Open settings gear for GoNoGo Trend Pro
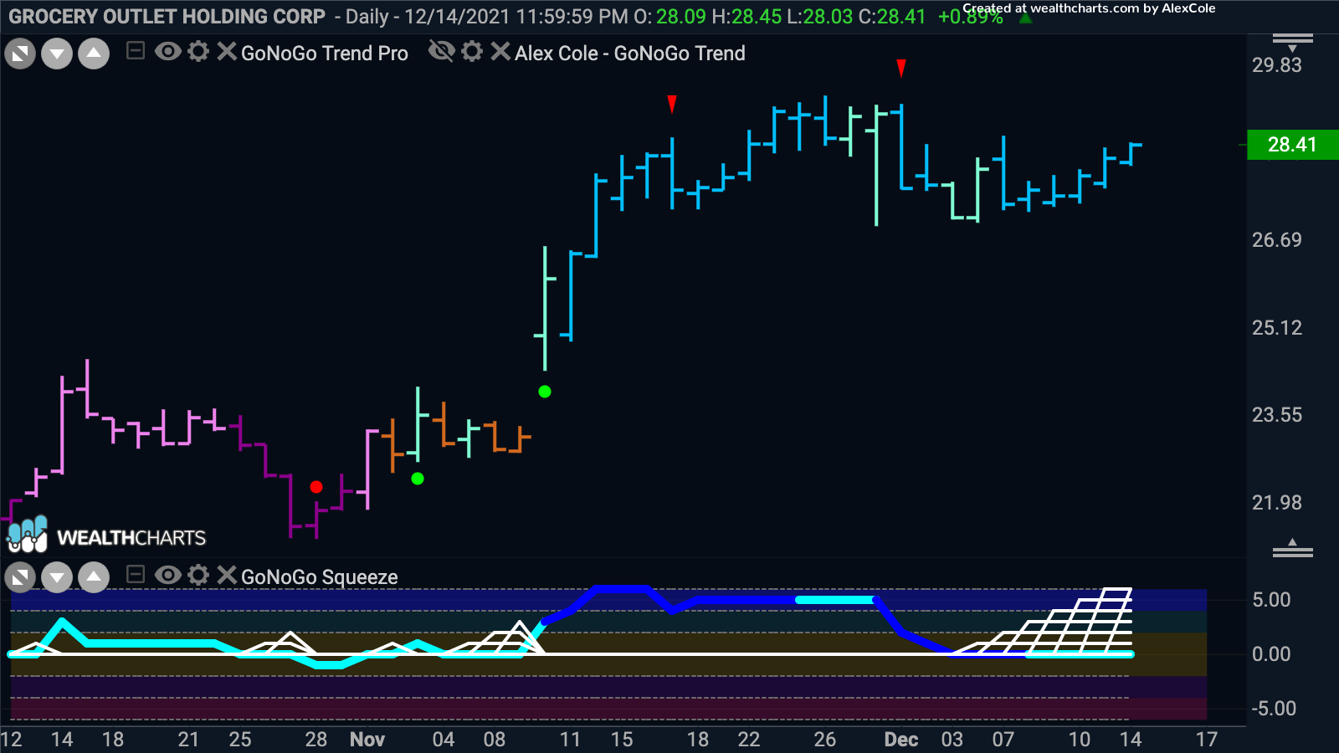Viewport: 1339px width, 753px height. pyautogui.click(x=198, y=52)
